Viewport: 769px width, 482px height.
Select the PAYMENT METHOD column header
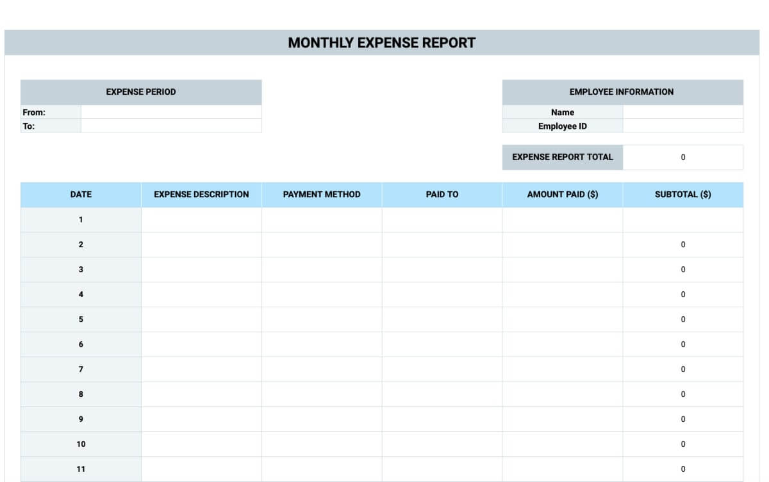(322, 195)
